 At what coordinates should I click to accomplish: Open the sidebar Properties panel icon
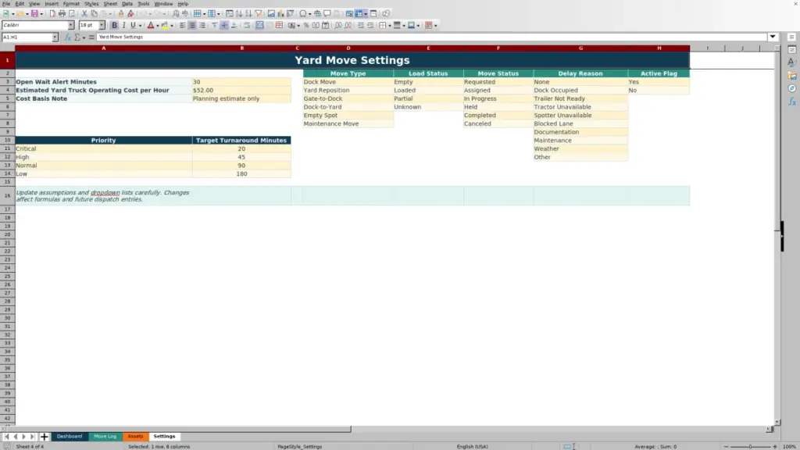[x=792, y=49]
